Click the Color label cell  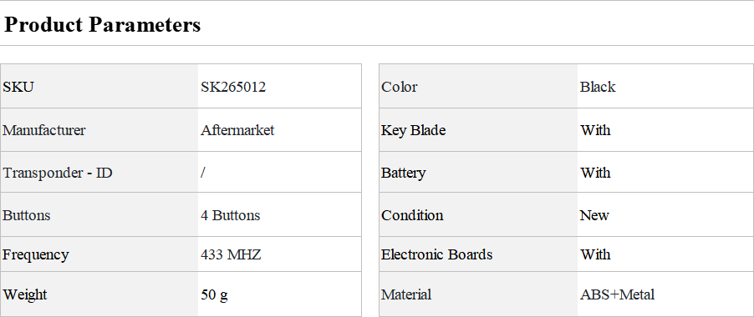tap(478, 86)
